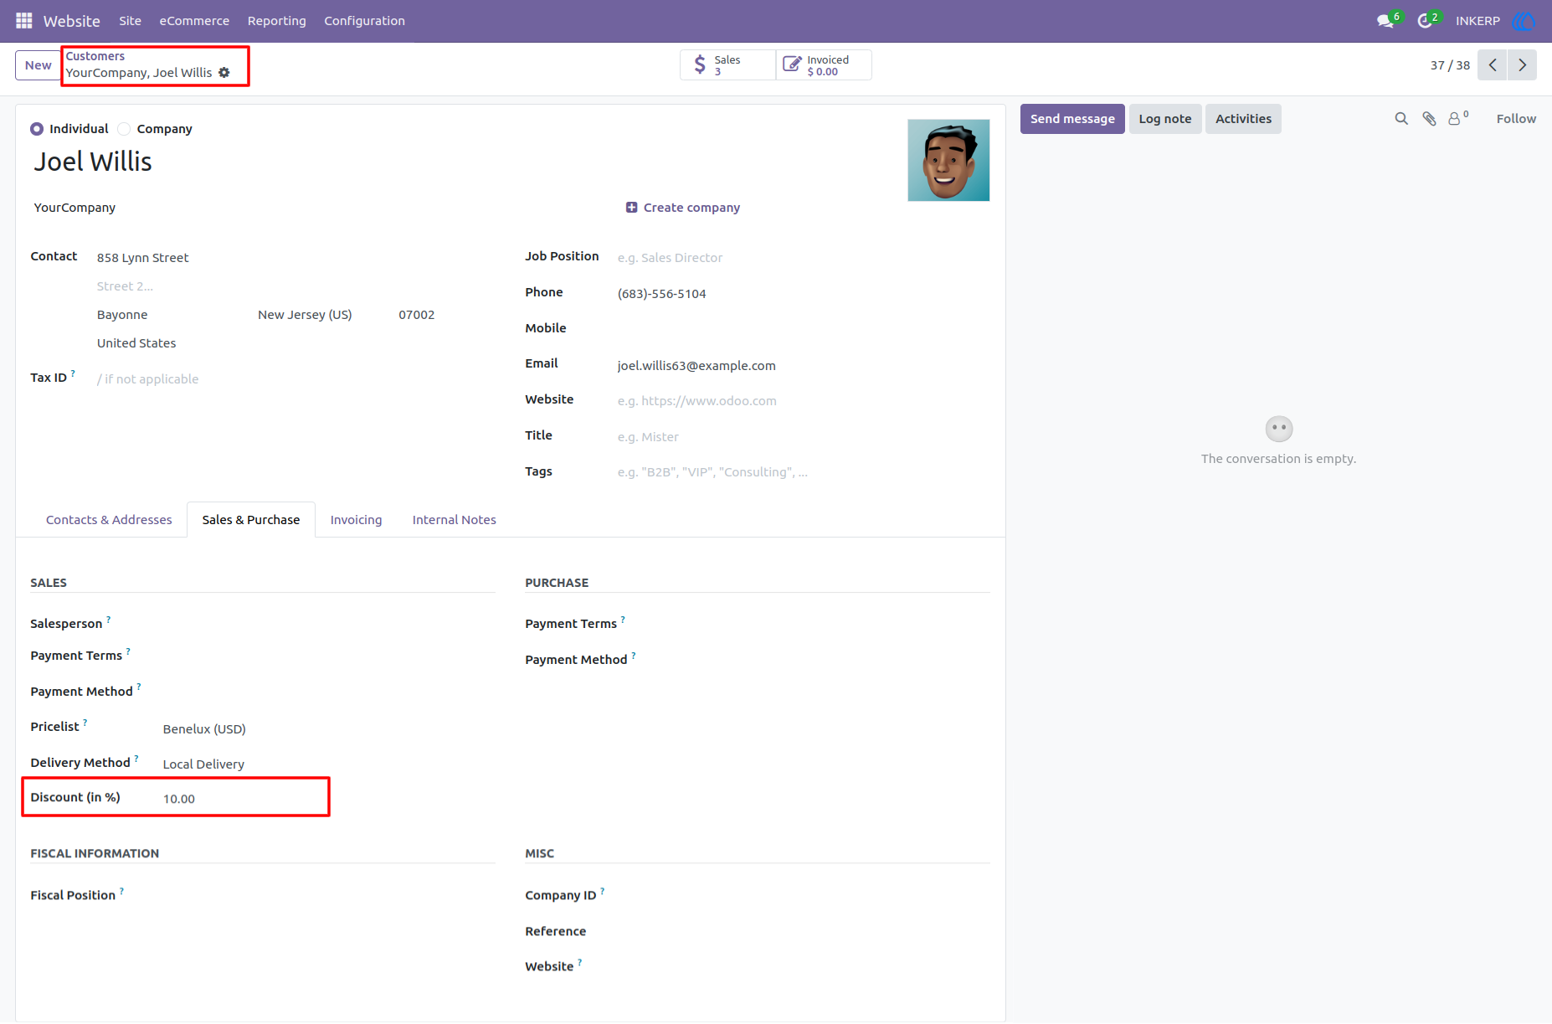Search messages with the magnifier icon
Image resolution: width=1552 pixels, height=1024 pixels.
(x=1401, y=119)
